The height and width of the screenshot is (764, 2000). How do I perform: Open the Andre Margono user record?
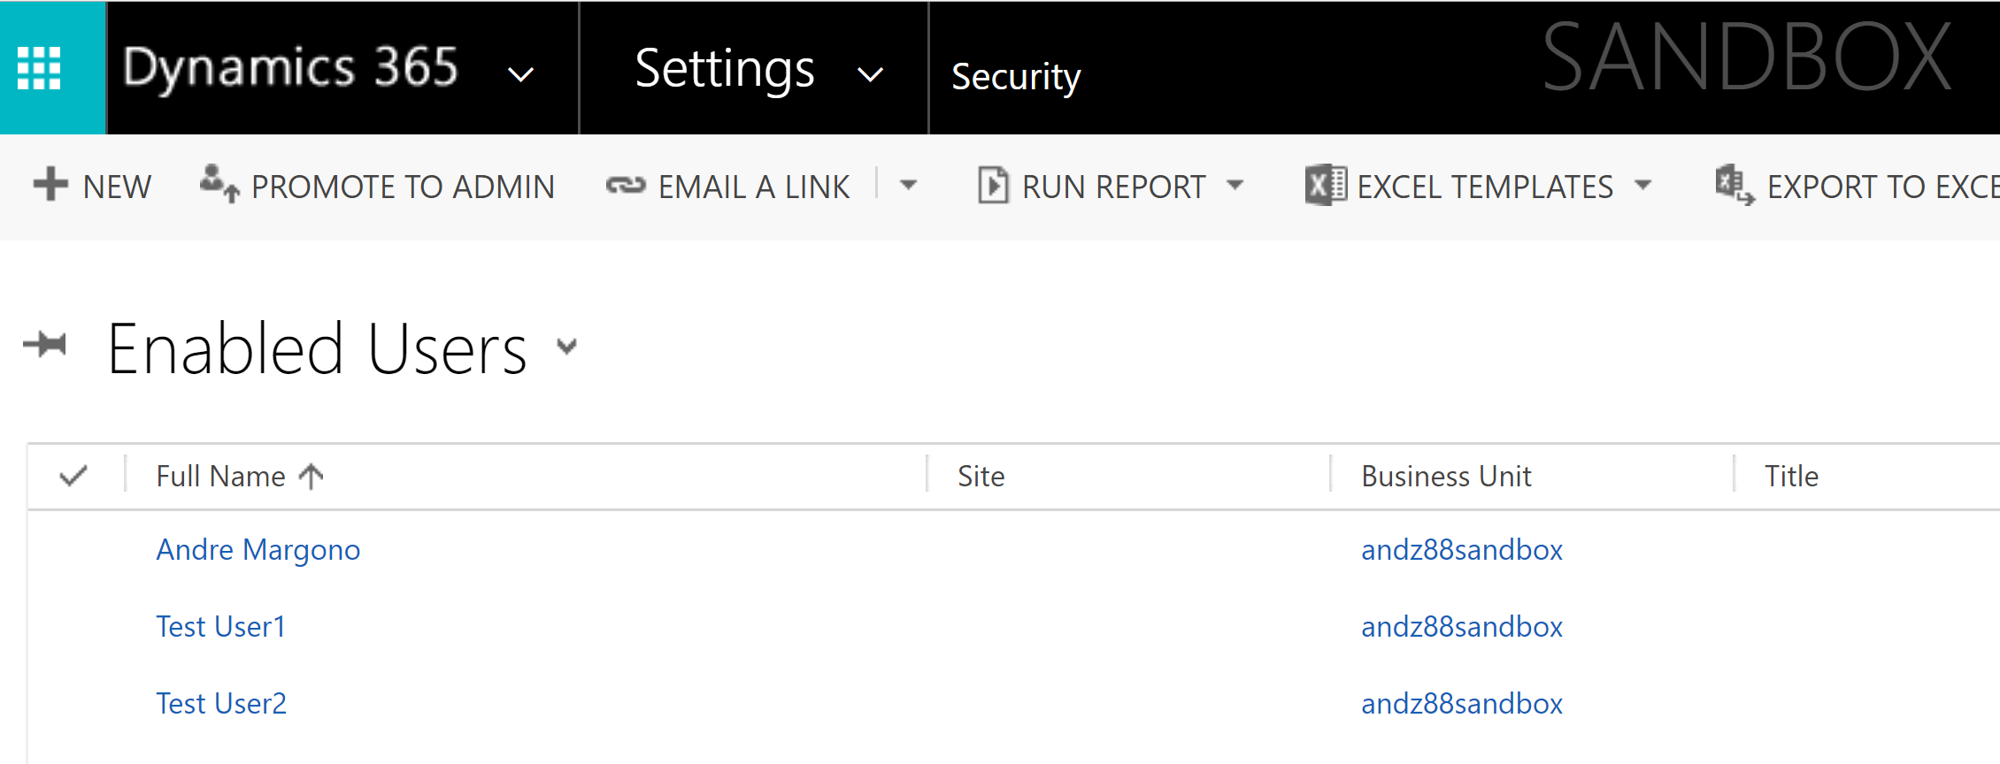258,550
